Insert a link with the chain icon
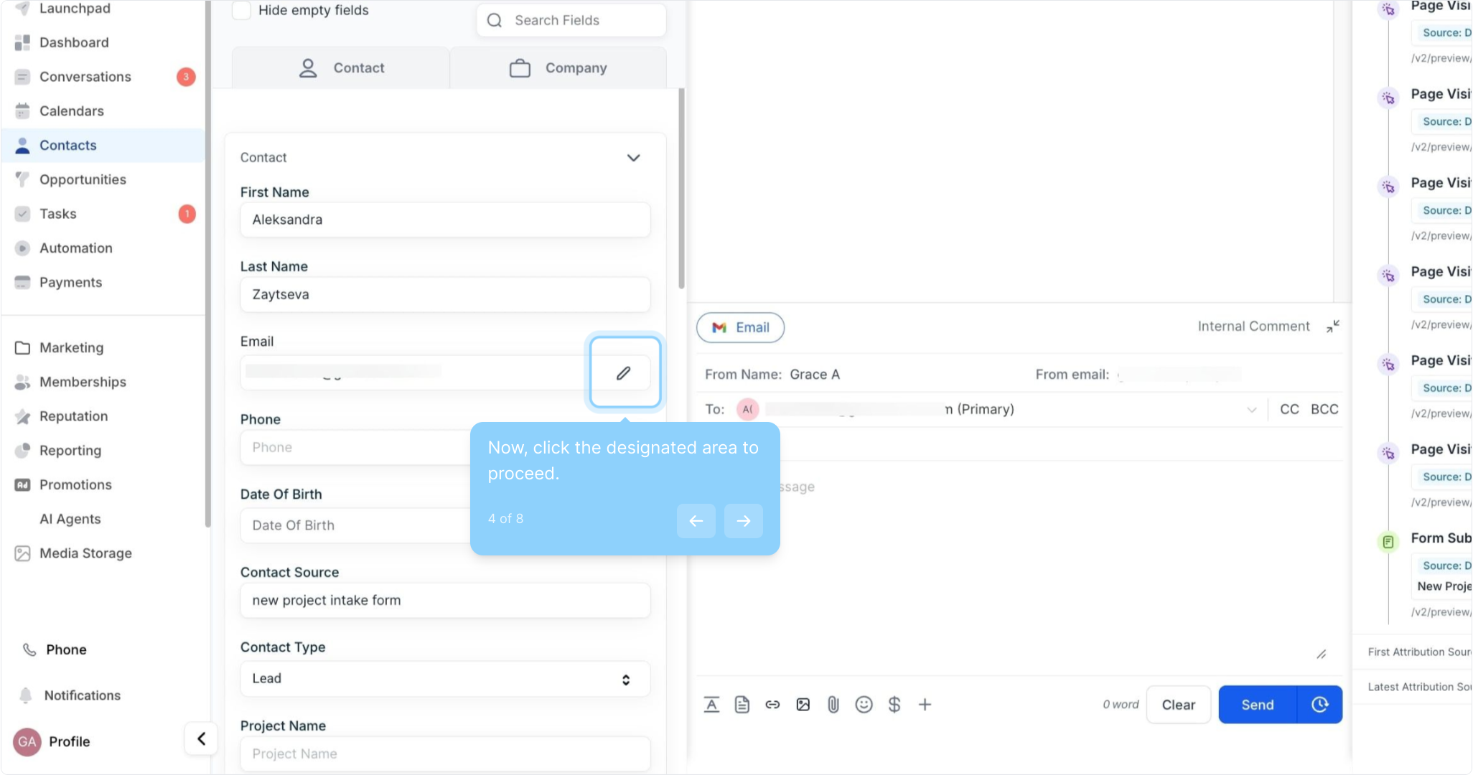This screenshot has height=775, width=1473. [772, 705]
